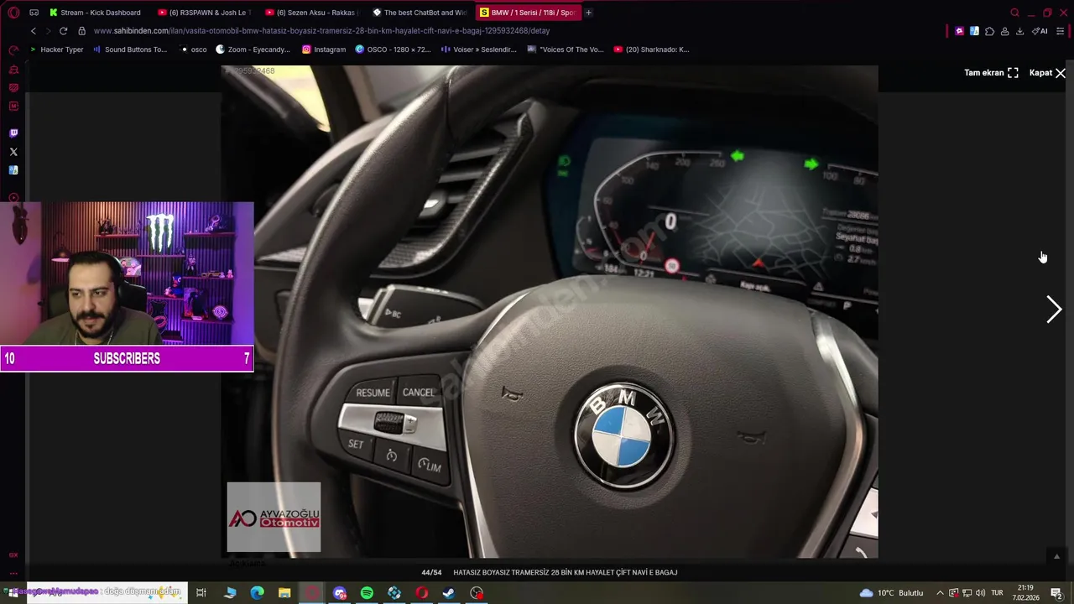This screenshot has height=604, width=1074.
Task: Open Microsoft Edge from taskbar
Action: point(257,593)
